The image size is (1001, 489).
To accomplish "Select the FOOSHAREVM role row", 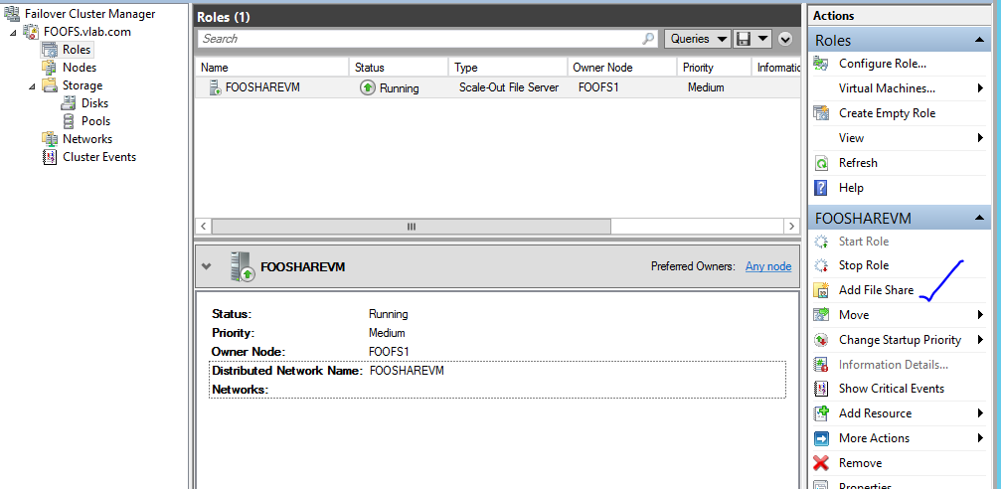I will point(497,87).
